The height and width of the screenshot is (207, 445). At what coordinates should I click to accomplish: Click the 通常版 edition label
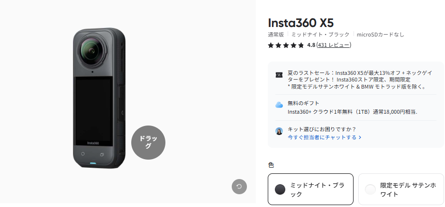pos(276,35)
